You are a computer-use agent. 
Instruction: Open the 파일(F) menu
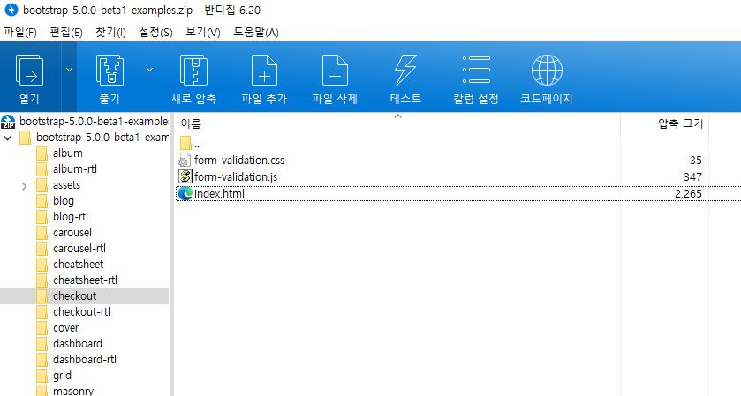[19, 32]
